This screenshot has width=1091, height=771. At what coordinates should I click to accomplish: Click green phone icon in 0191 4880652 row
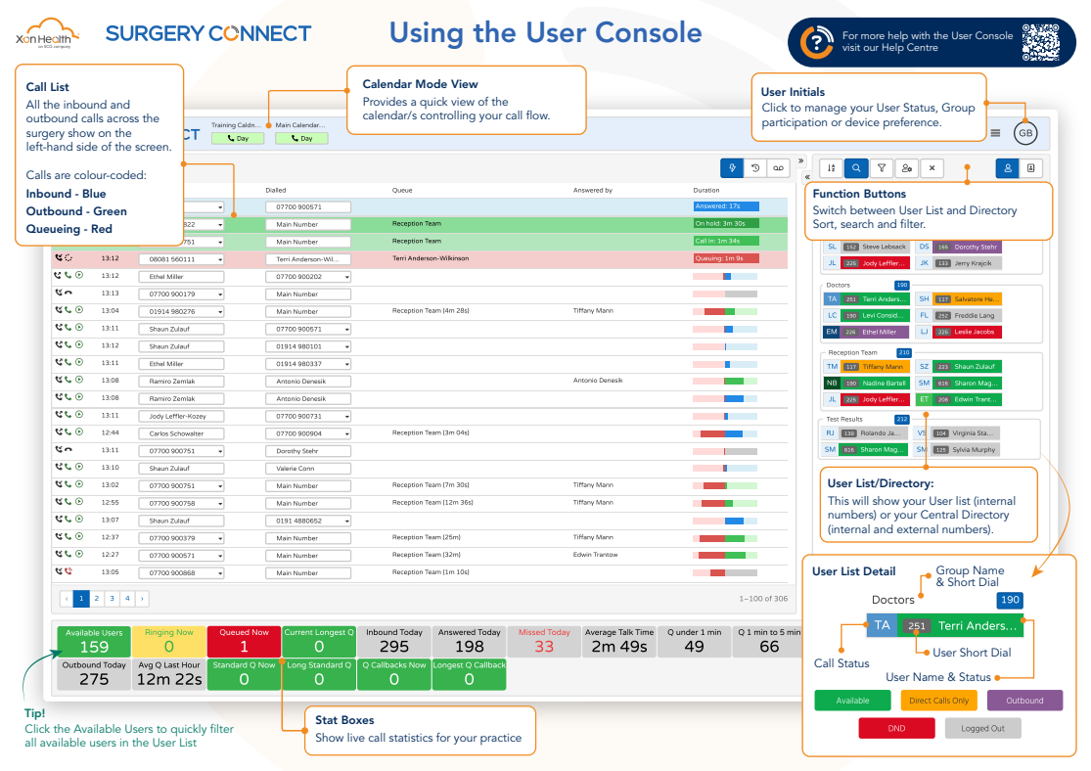pos(68,520)
